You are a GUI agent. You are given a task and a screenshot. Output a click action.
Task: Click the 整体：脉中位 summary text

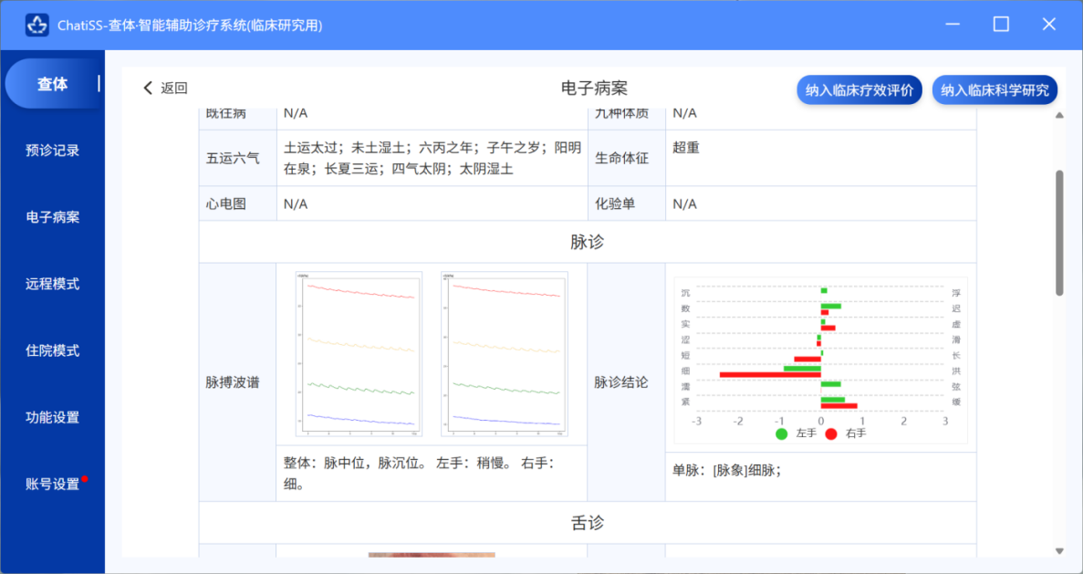coord(419,473)
